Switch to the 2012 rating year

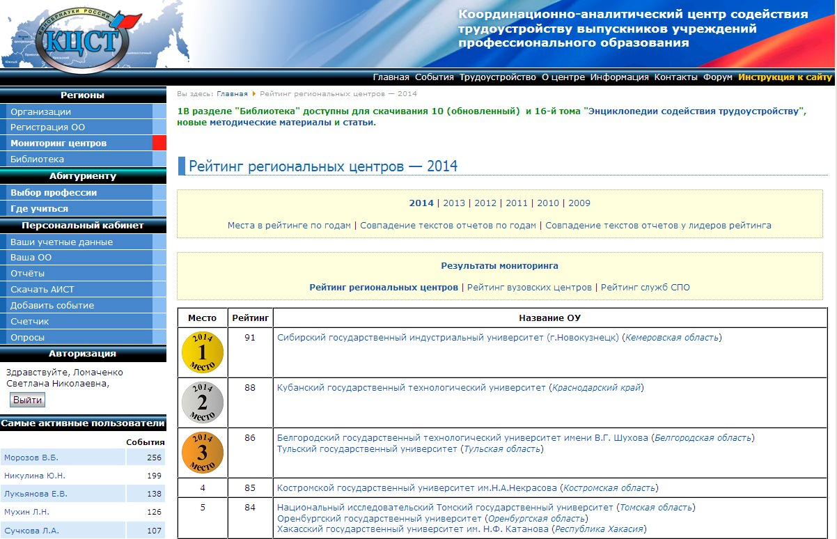(485, 203)
